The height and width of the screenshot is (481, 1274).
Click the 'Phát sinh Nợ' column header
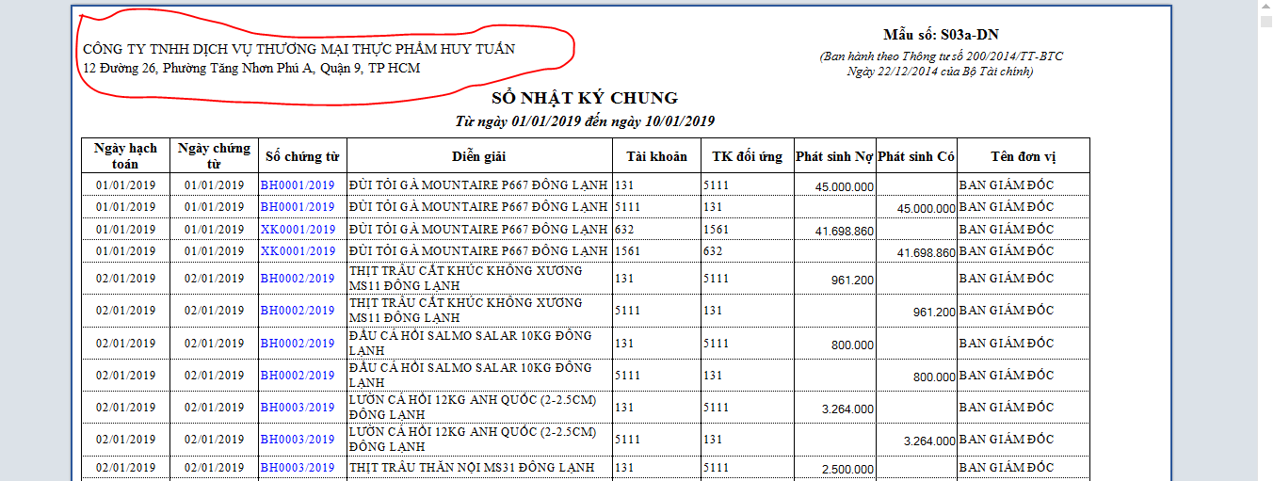(x=834, y=156)
